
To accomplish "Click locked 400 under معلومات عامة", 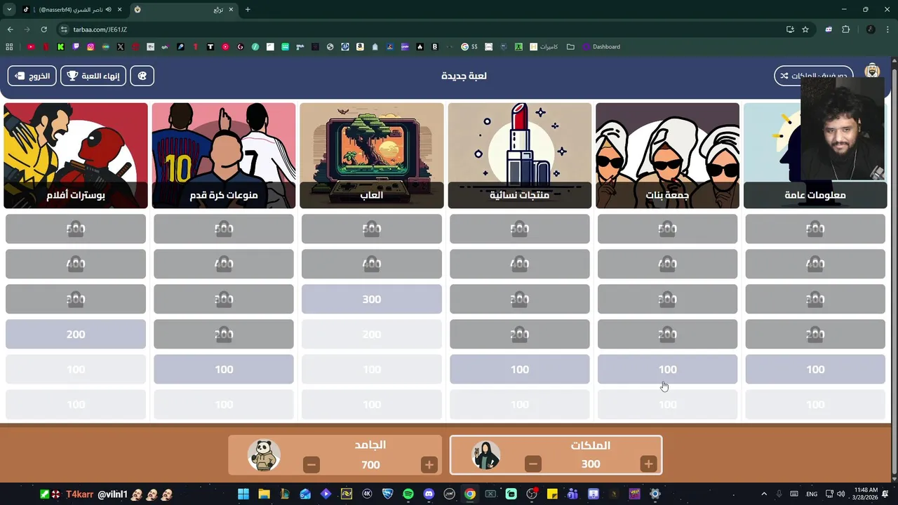I will pyautogui.click(x=815, y=264).
